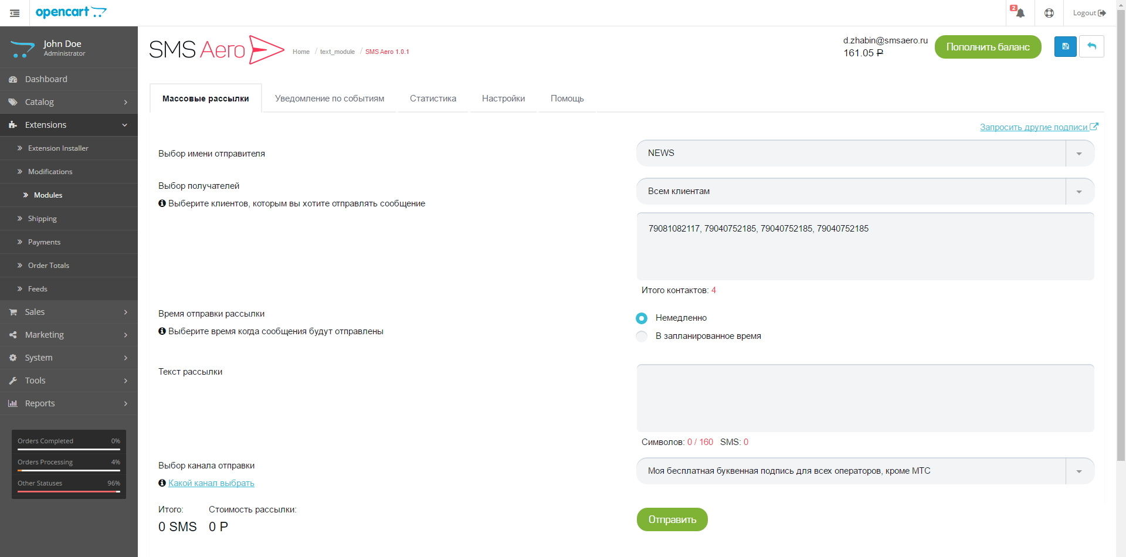The image size is (1126, 557).
Task: Open Modules in sidebar
Action: coord(69,195)
